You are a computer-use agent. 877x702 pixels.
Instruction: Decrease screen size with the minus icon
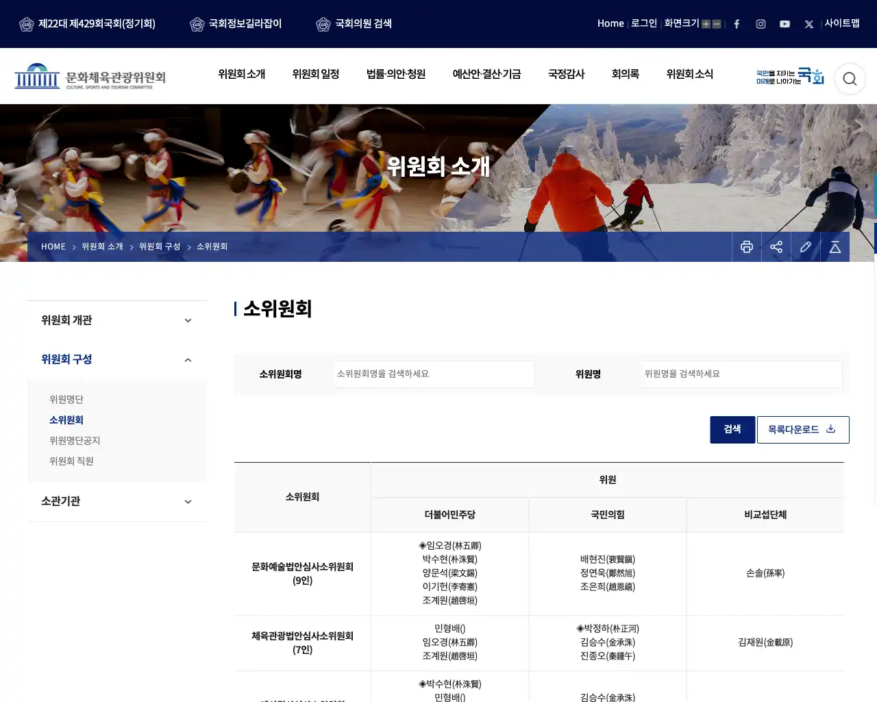point(717,24)
